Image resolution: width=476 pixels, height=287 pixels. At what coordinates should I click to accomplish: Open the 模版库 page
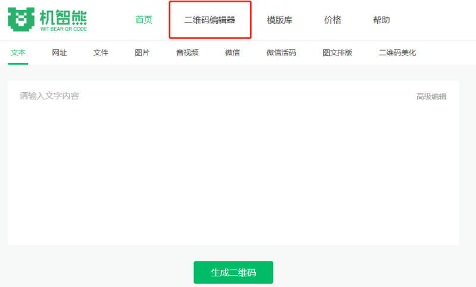tap(279, 20)
